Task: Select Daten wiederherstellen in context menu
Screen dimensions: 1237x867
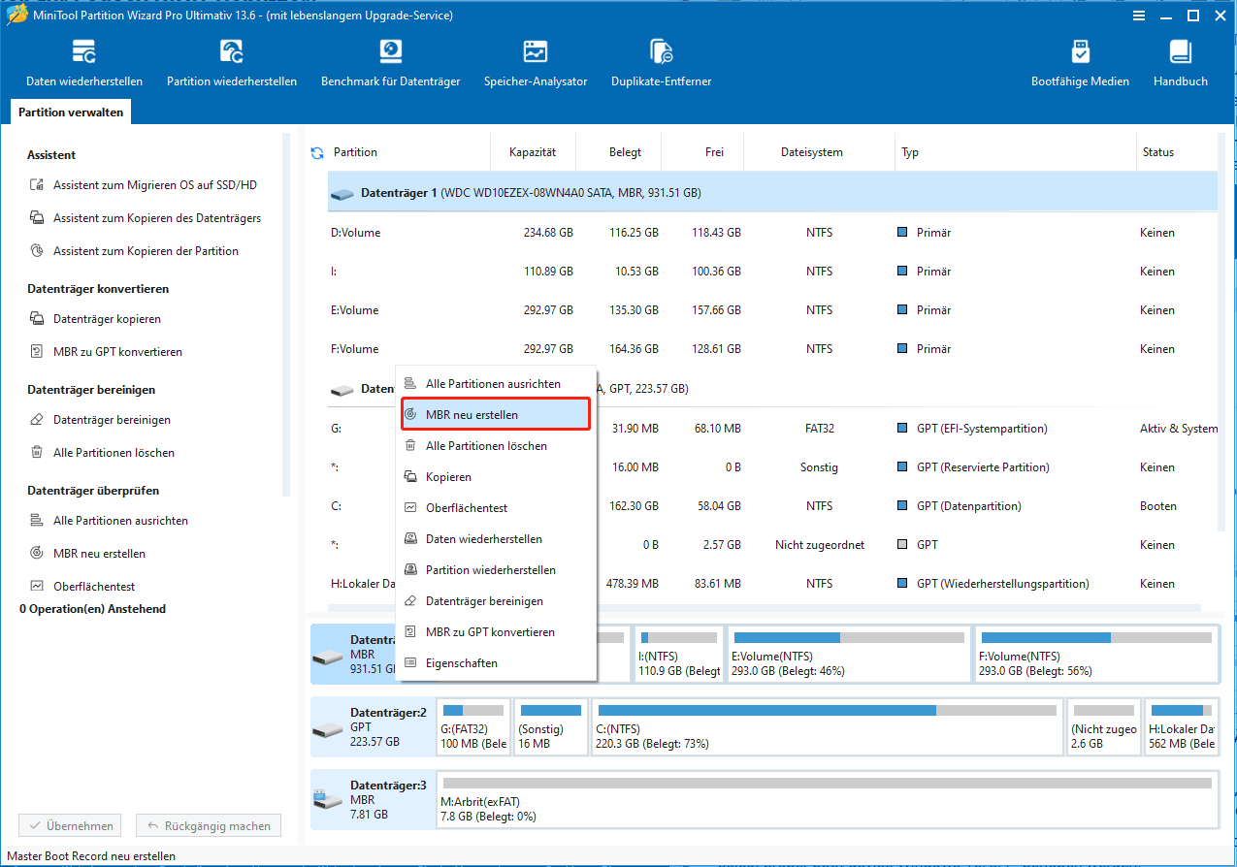Action: point(496,539)
